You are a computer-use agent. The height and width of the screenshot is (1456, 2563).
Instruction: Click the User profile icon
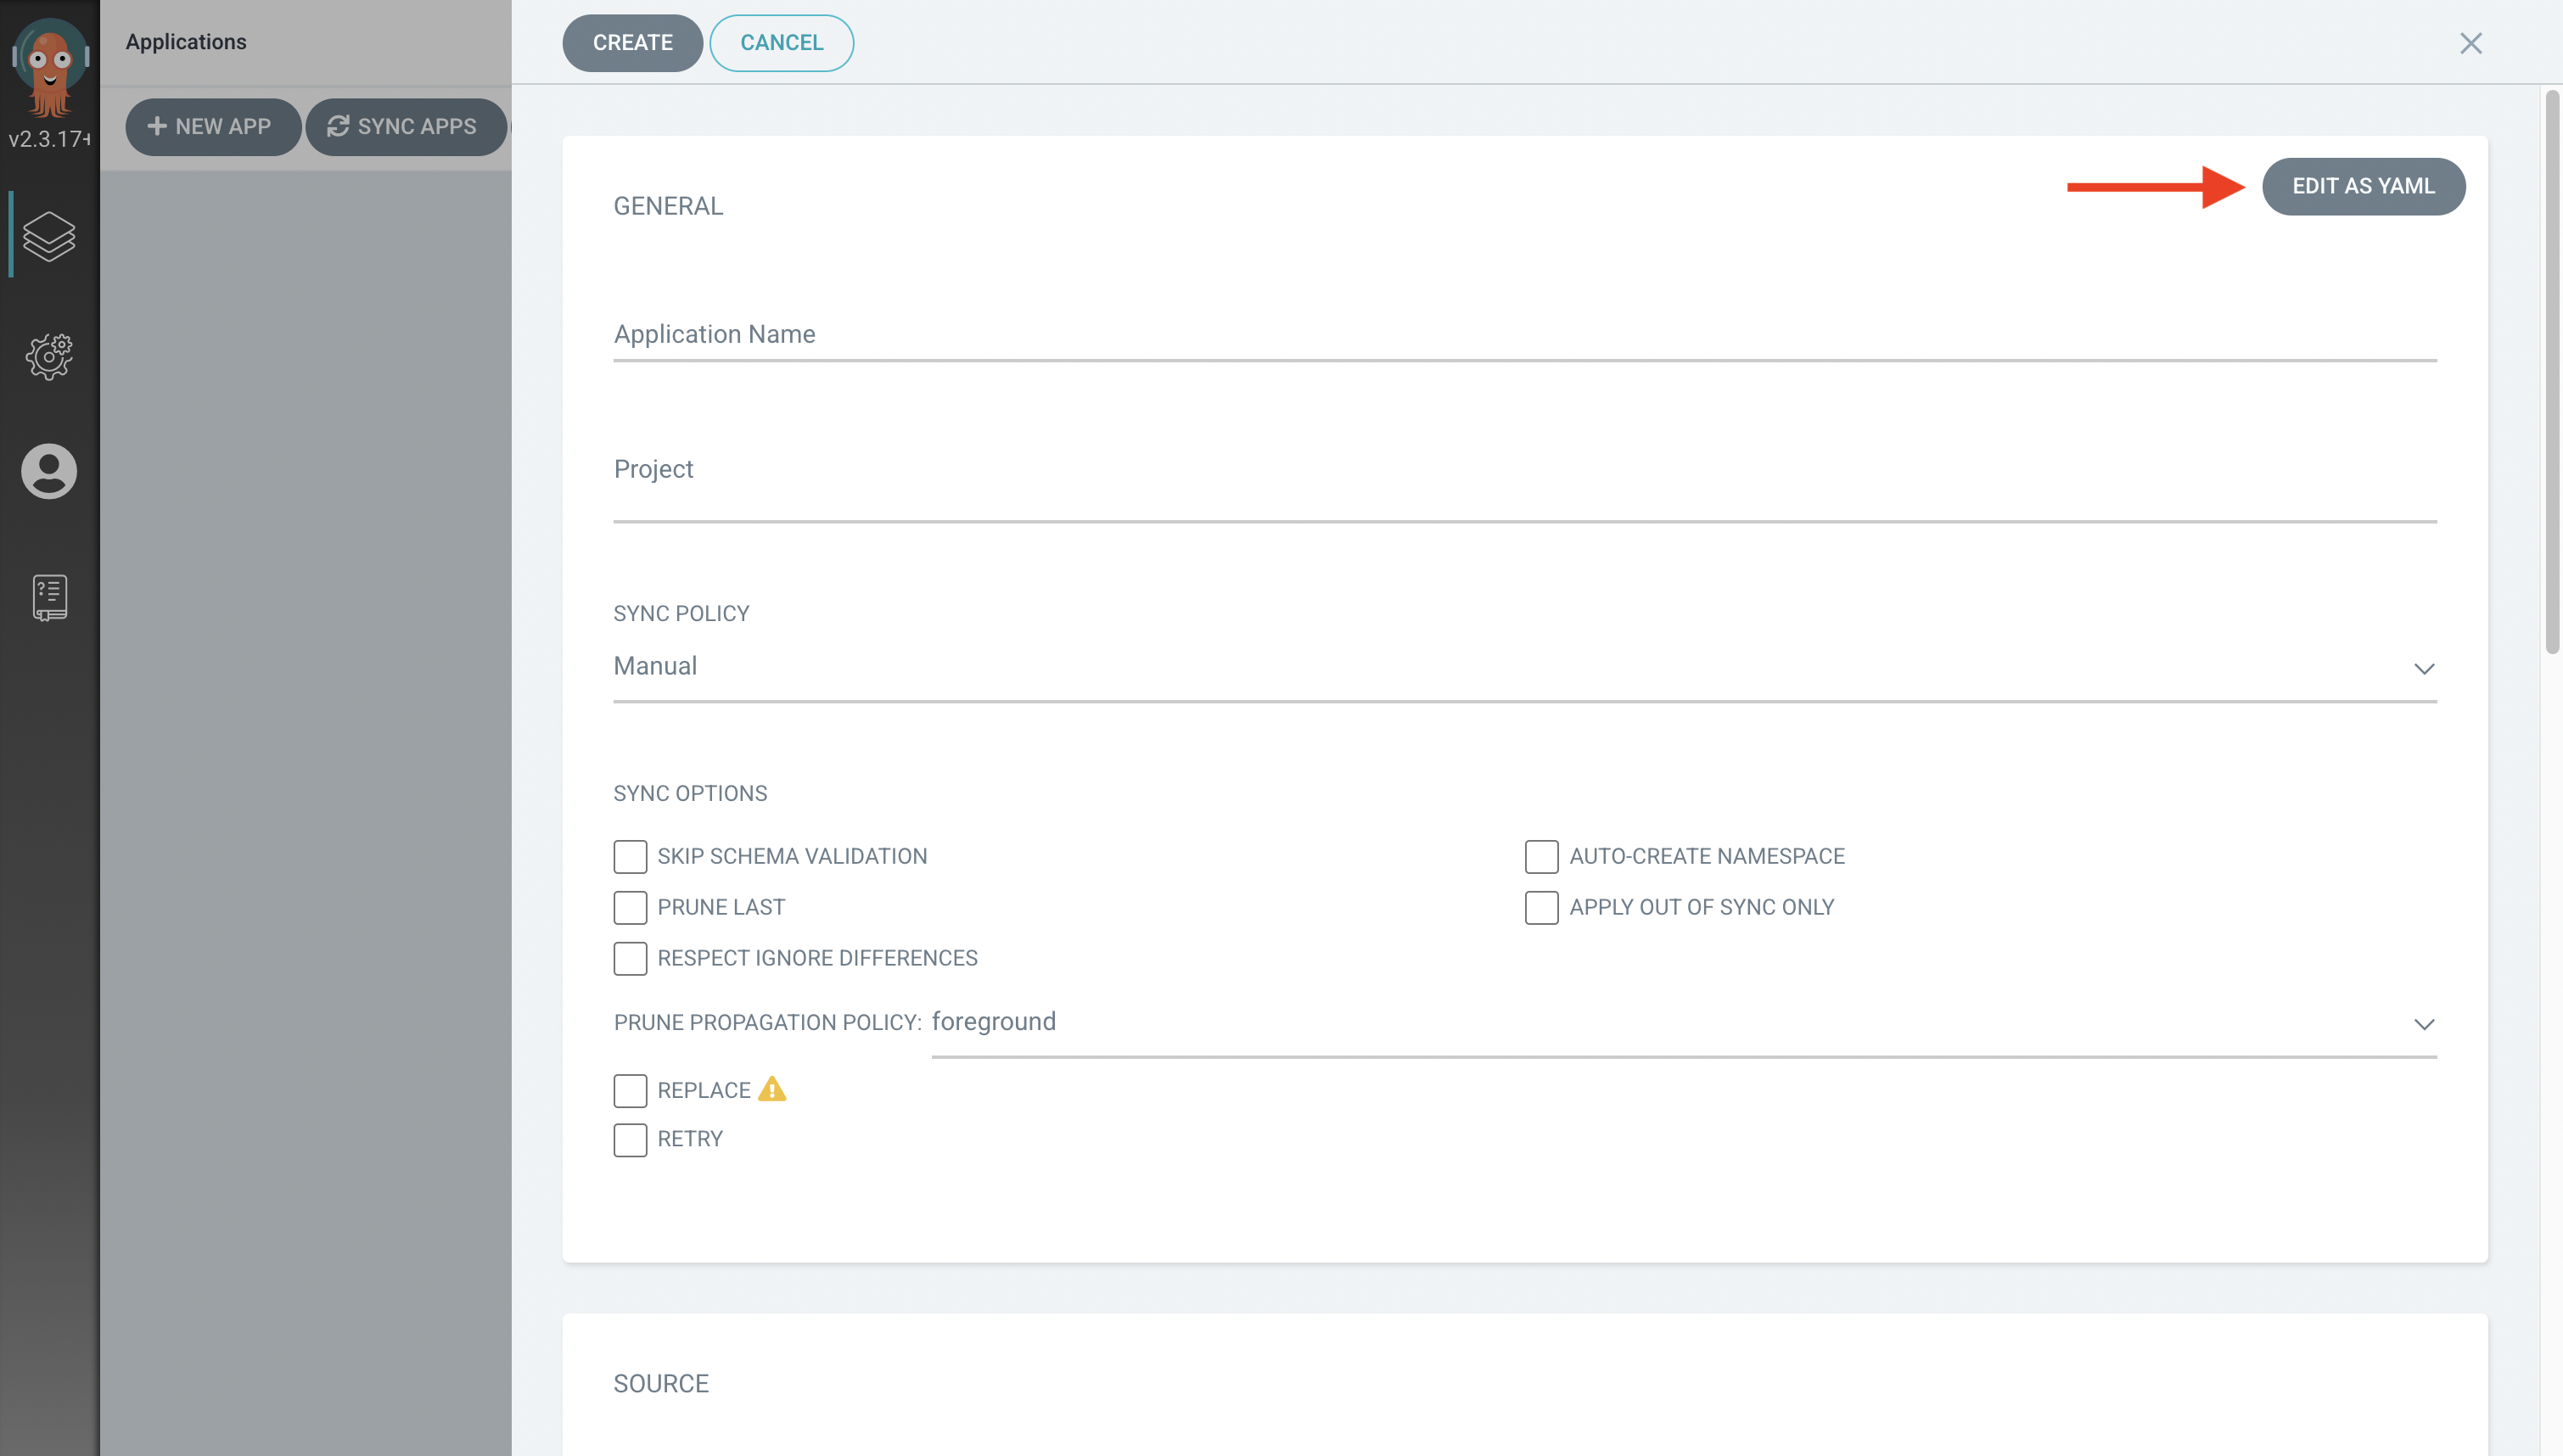pos(48,470)
